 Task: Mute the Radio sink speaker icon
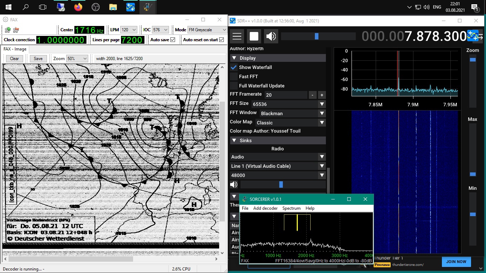point(234,184)
